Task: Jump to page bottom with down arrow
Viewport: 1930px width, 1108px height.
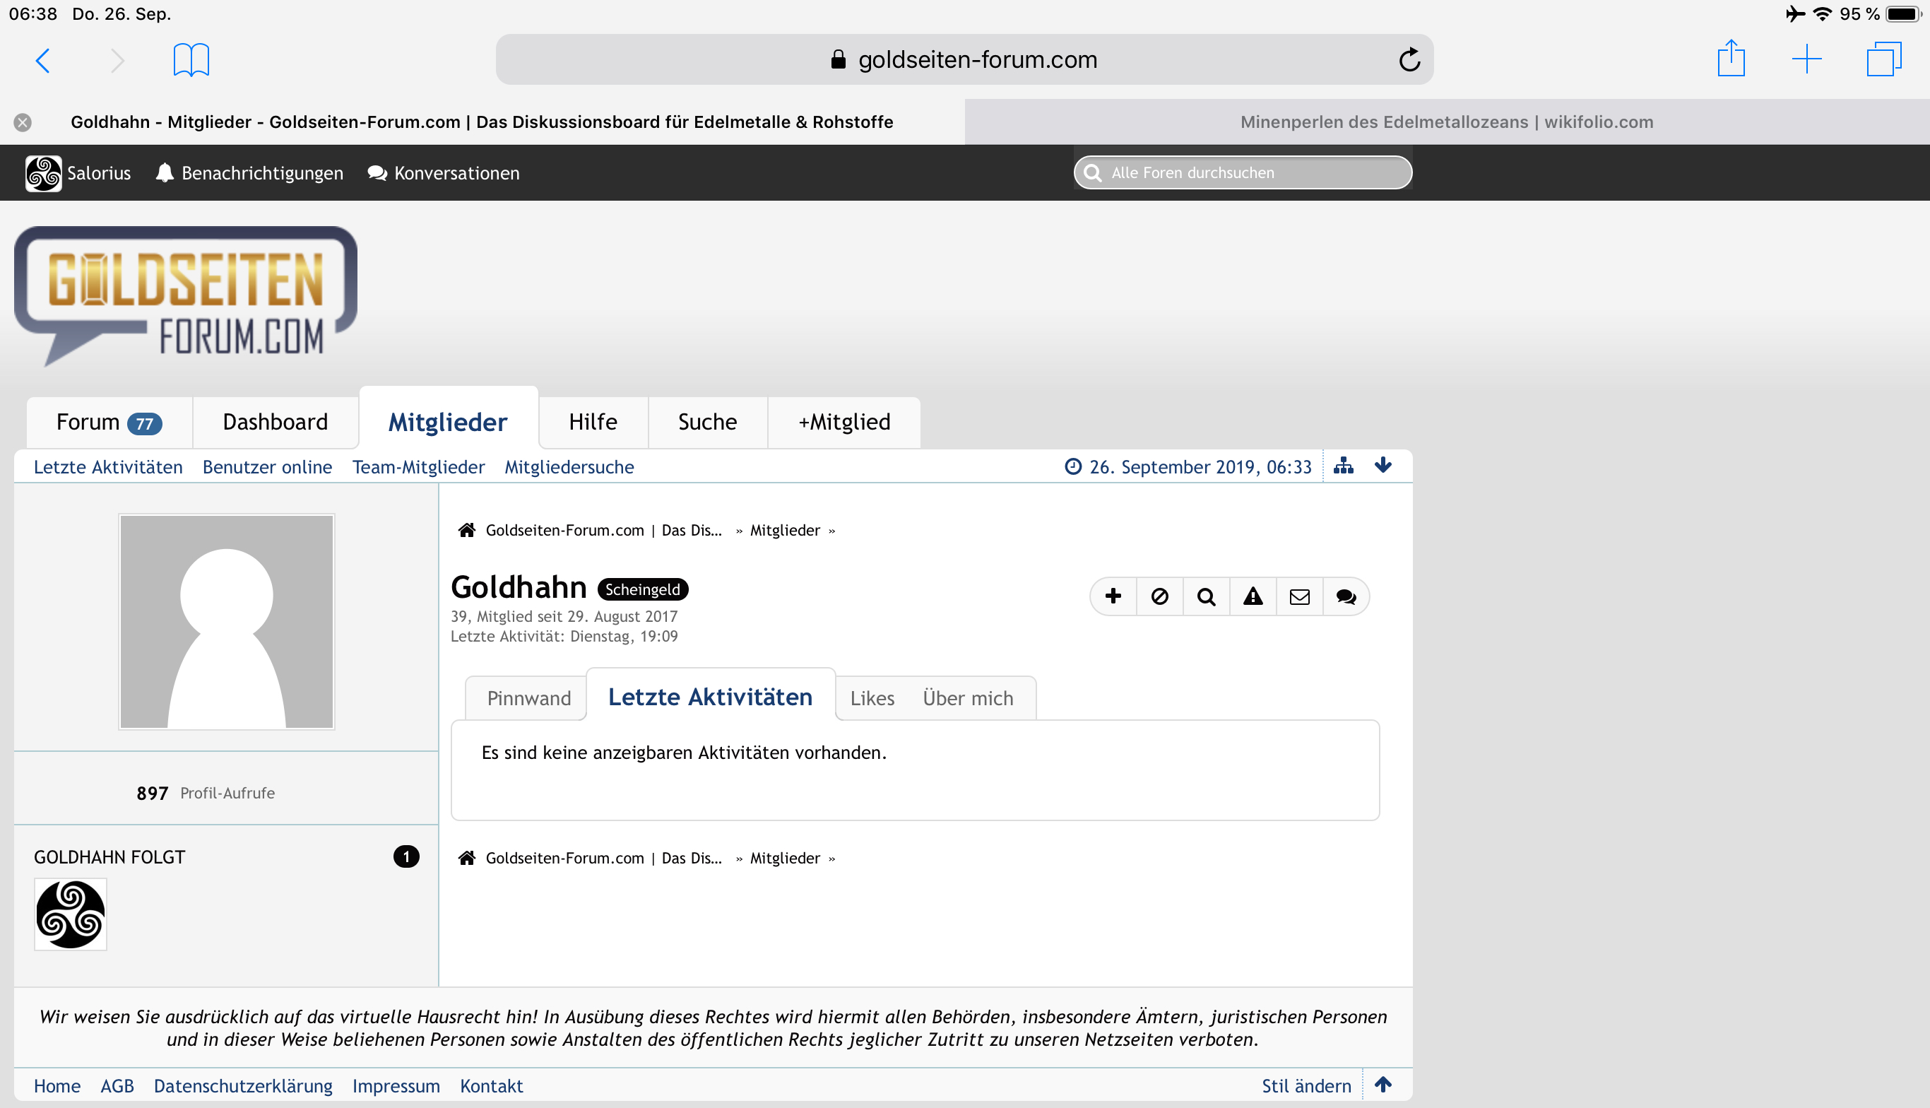Action: (x=1383, y=466)
